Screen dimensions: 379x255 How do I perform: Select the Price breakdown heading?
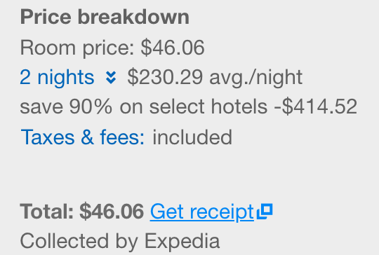tap(105, 17)
